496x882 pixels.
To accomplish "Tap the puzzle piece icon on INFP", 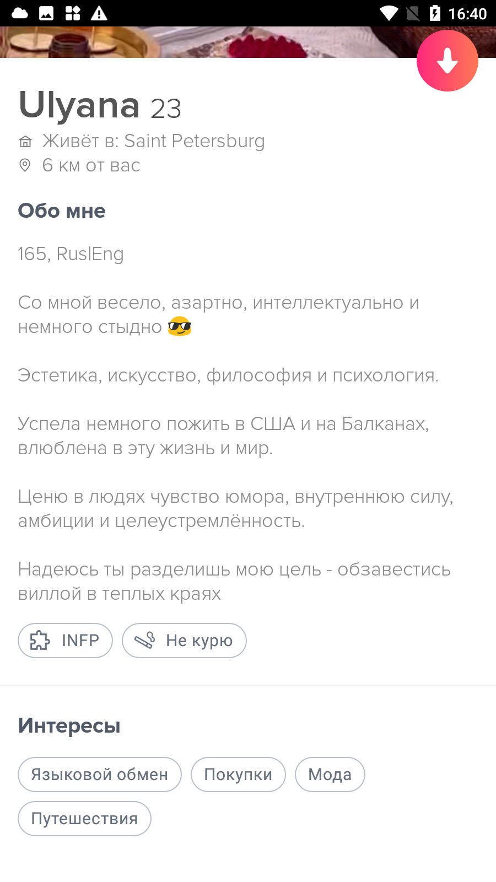I will (40, 641).
